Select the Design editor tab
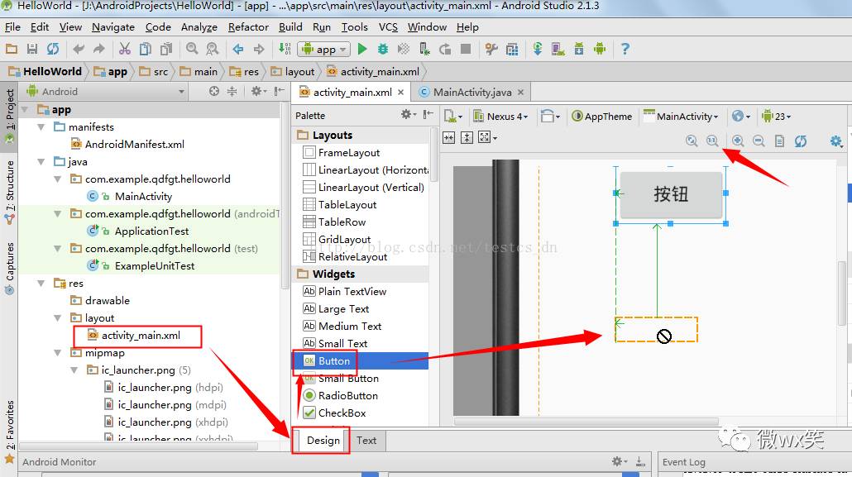852x477 pixels. [x=323, y=440]
